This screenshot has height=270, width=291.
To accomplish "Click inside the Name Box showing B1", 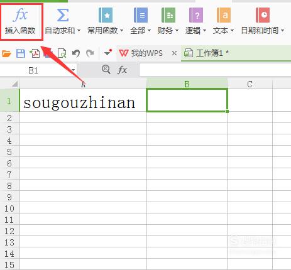I will coord(33,70).
